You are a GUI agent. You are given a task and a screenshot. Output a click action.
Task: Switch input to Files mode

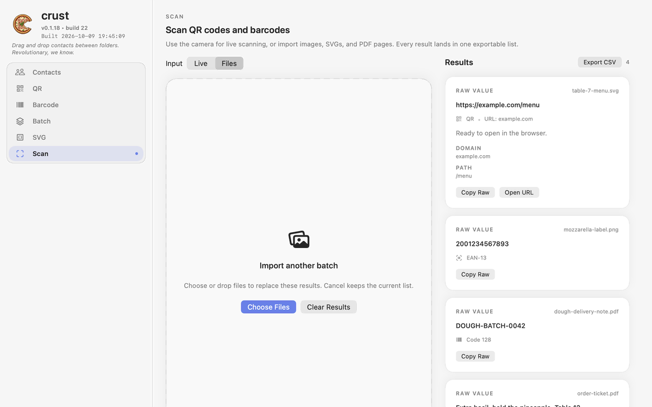[229, 63]
